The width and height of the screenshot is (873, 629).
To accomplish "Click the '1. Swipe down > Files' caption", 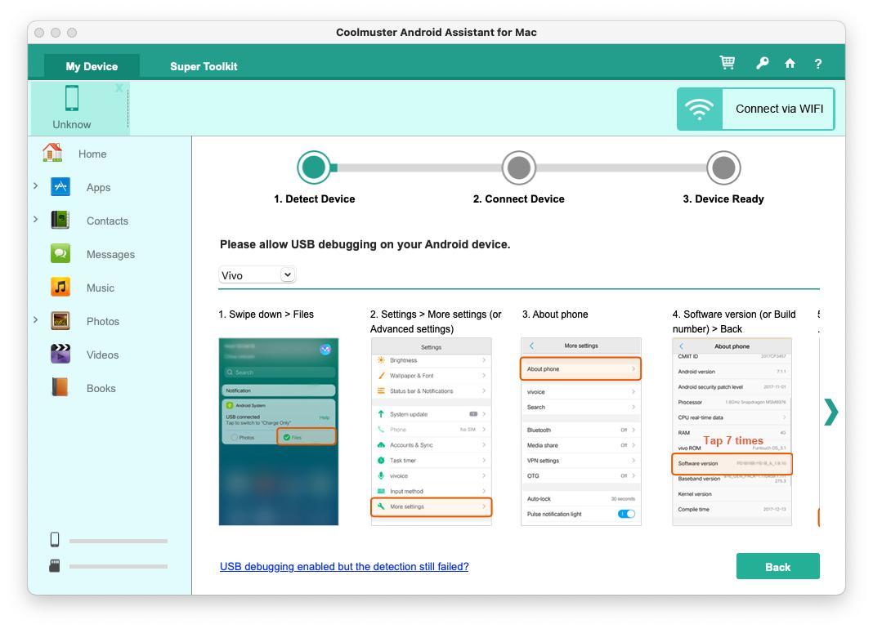I will (x=266, y=314).
